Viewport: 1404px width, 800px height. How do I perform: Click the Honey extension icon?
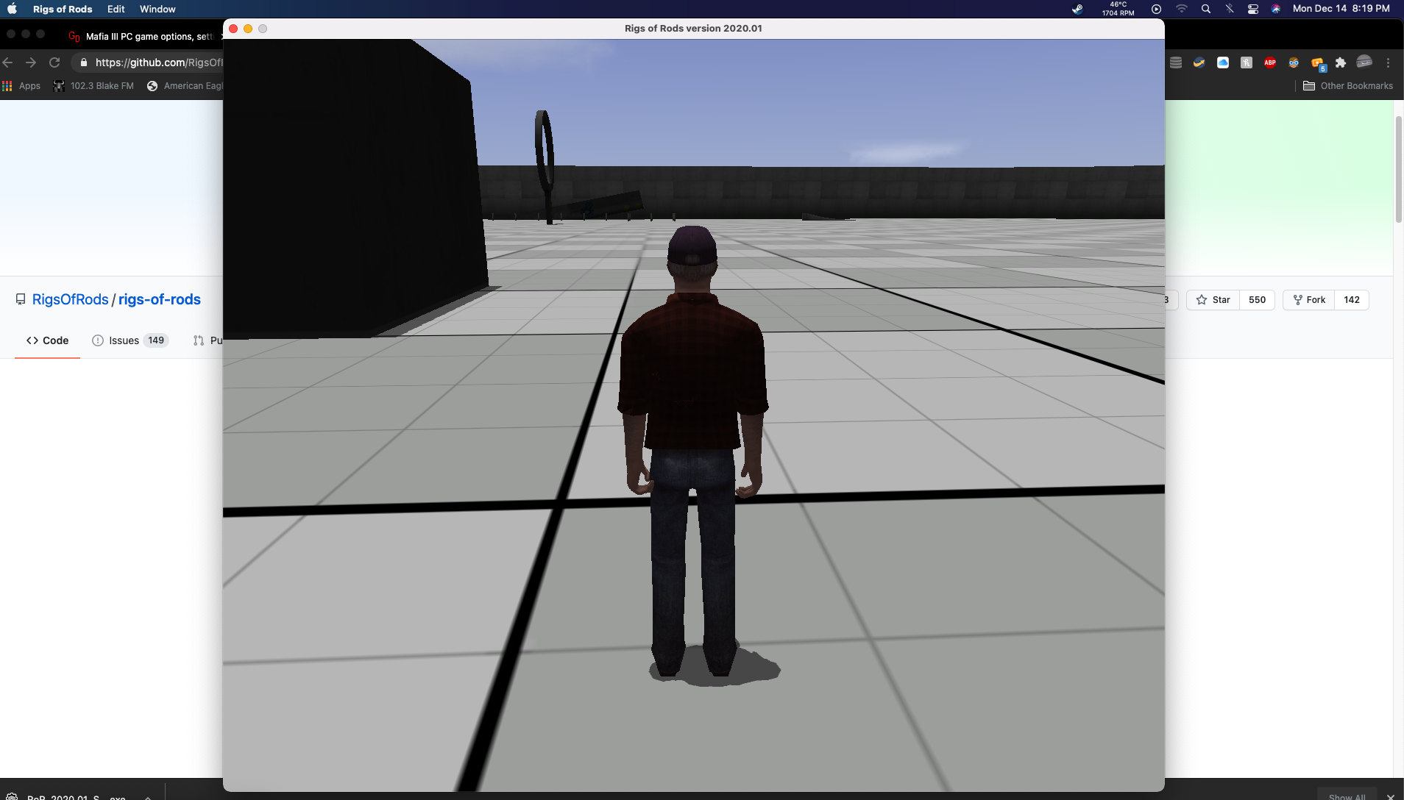tap(1247, 63)
